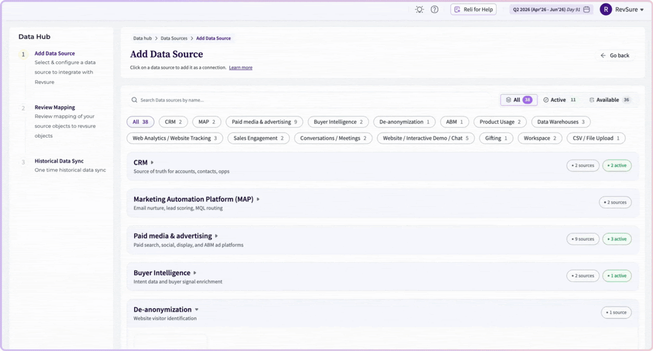The image size is (653, 351).
Task: Click the De-anonymization '1 source' badge
Action: tap(617, 312)
